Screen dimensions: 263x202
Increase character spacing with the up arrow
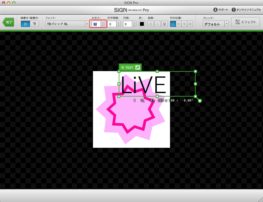(119, 23)
